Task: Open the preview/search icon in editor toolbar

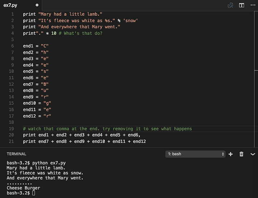Action: (230, 5)
